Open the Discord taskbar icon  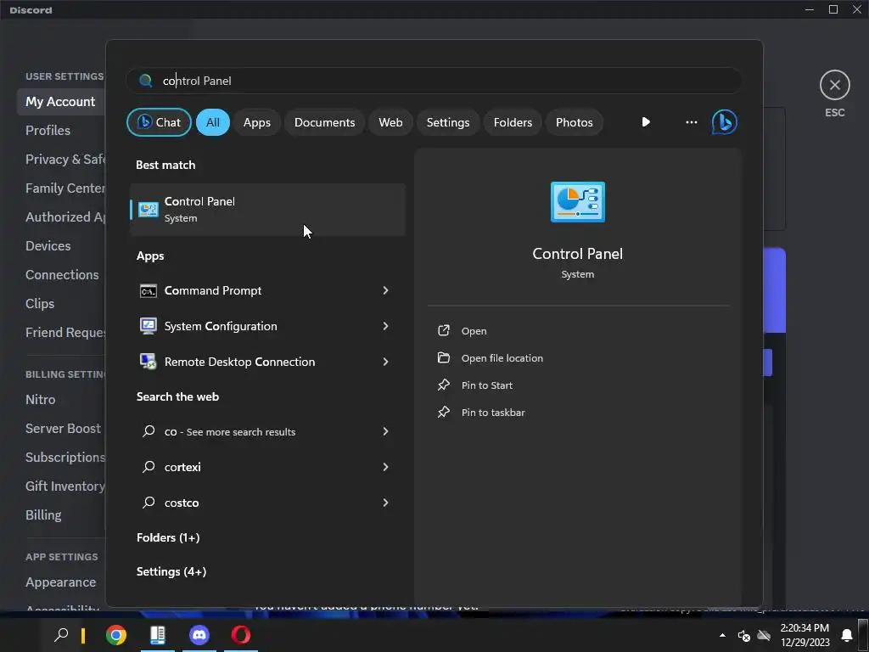199,635
